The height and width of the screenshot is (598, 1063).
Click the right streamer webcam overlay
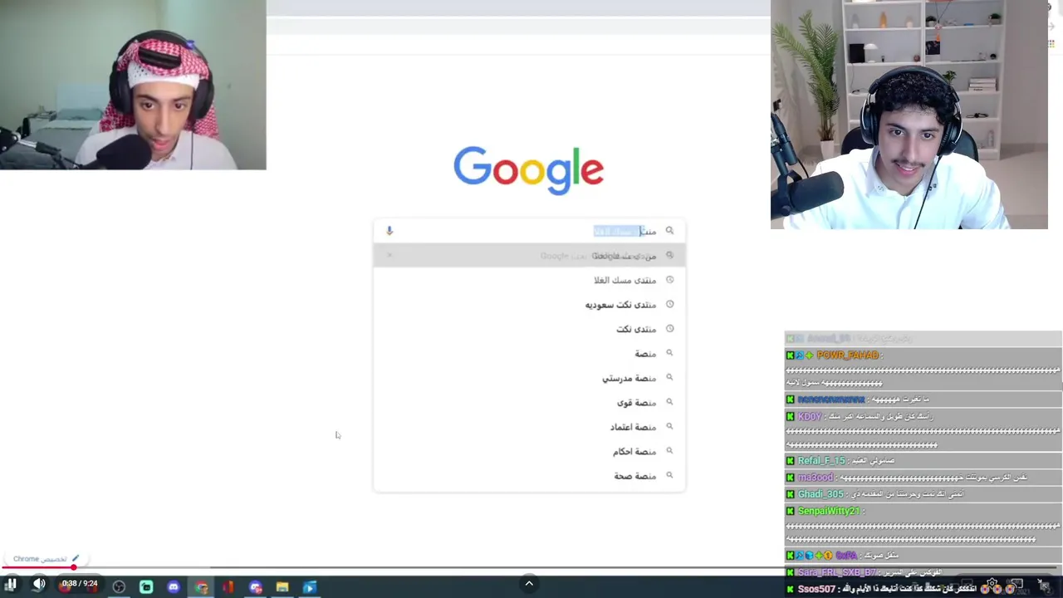pos(909,115)
